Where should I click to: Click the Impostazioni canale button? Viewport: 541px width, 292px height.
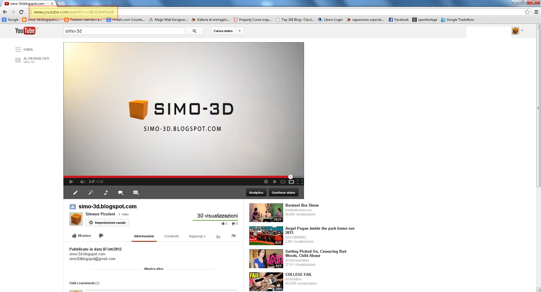pos(107,222)
